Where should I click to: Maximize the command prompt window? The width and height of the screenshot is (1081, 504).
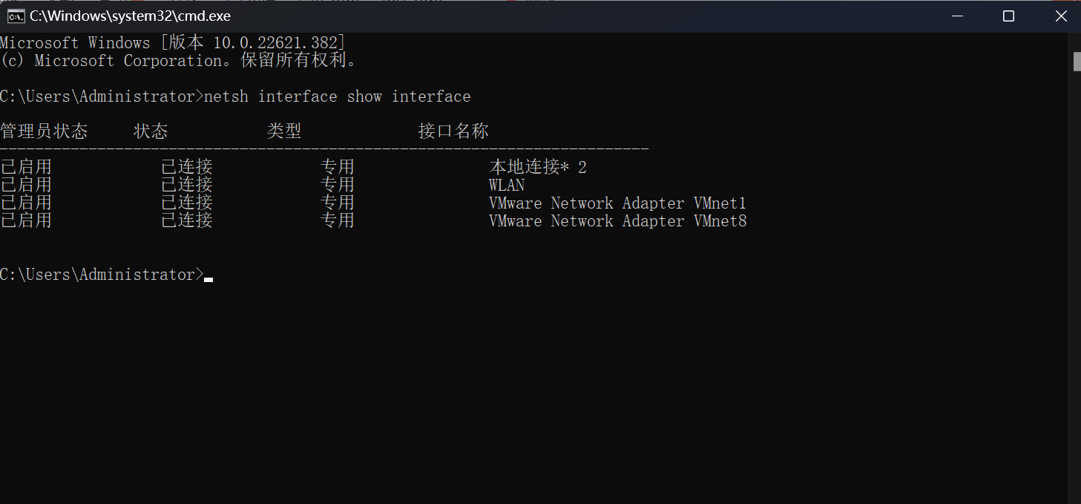(x=1008, y=16)
